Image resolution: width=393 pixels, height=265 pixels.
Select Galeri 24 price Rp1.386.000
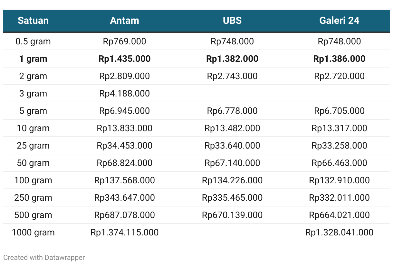coord(340,59)
